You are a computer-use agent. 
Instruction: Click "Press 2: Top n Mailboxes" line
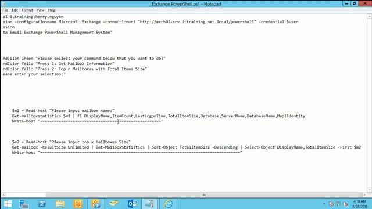pos(75,69)
